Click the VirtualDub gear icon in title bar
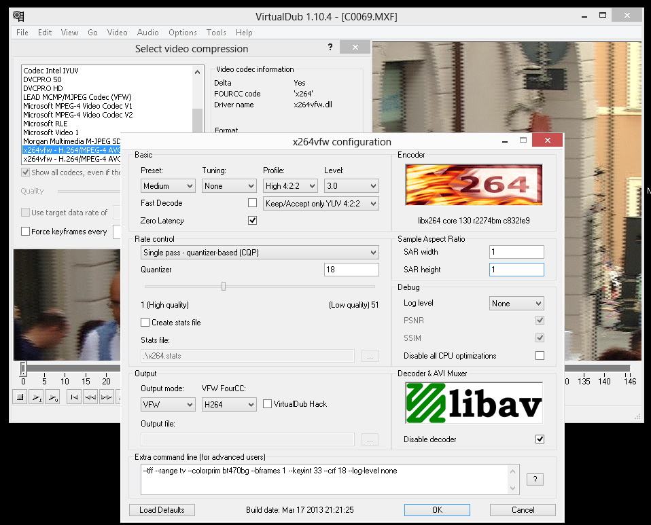 18,16
